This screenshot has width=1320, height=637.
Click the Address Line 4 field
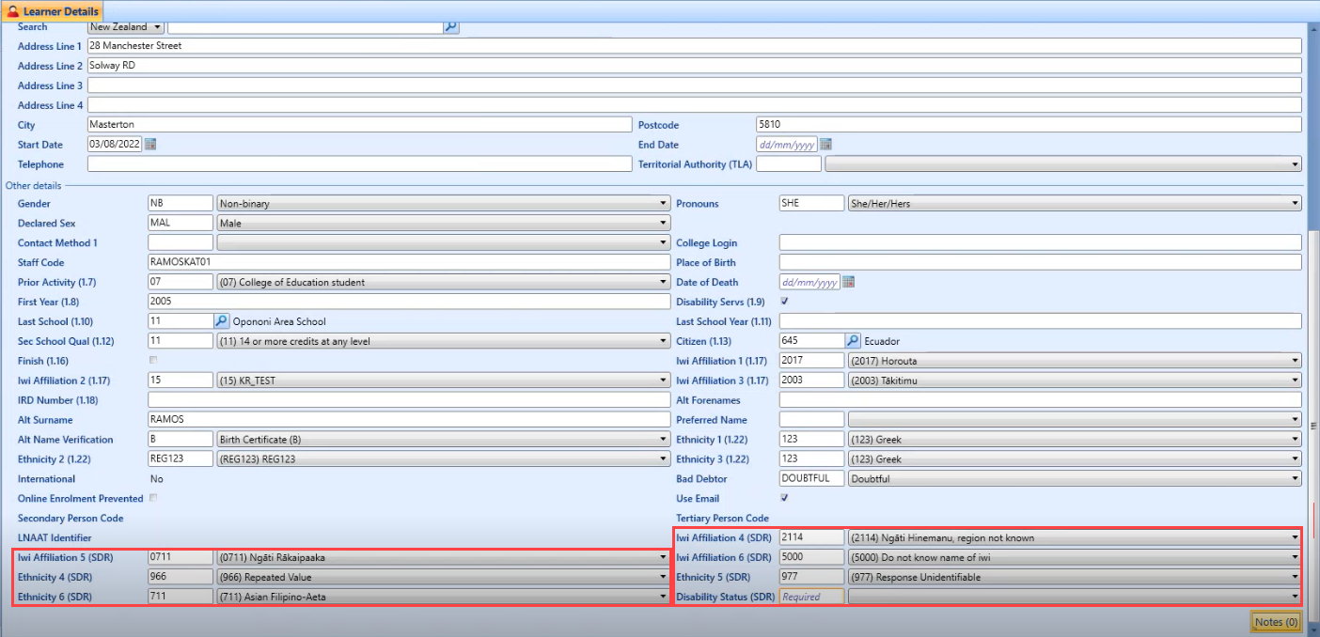[x=694, y=105]
